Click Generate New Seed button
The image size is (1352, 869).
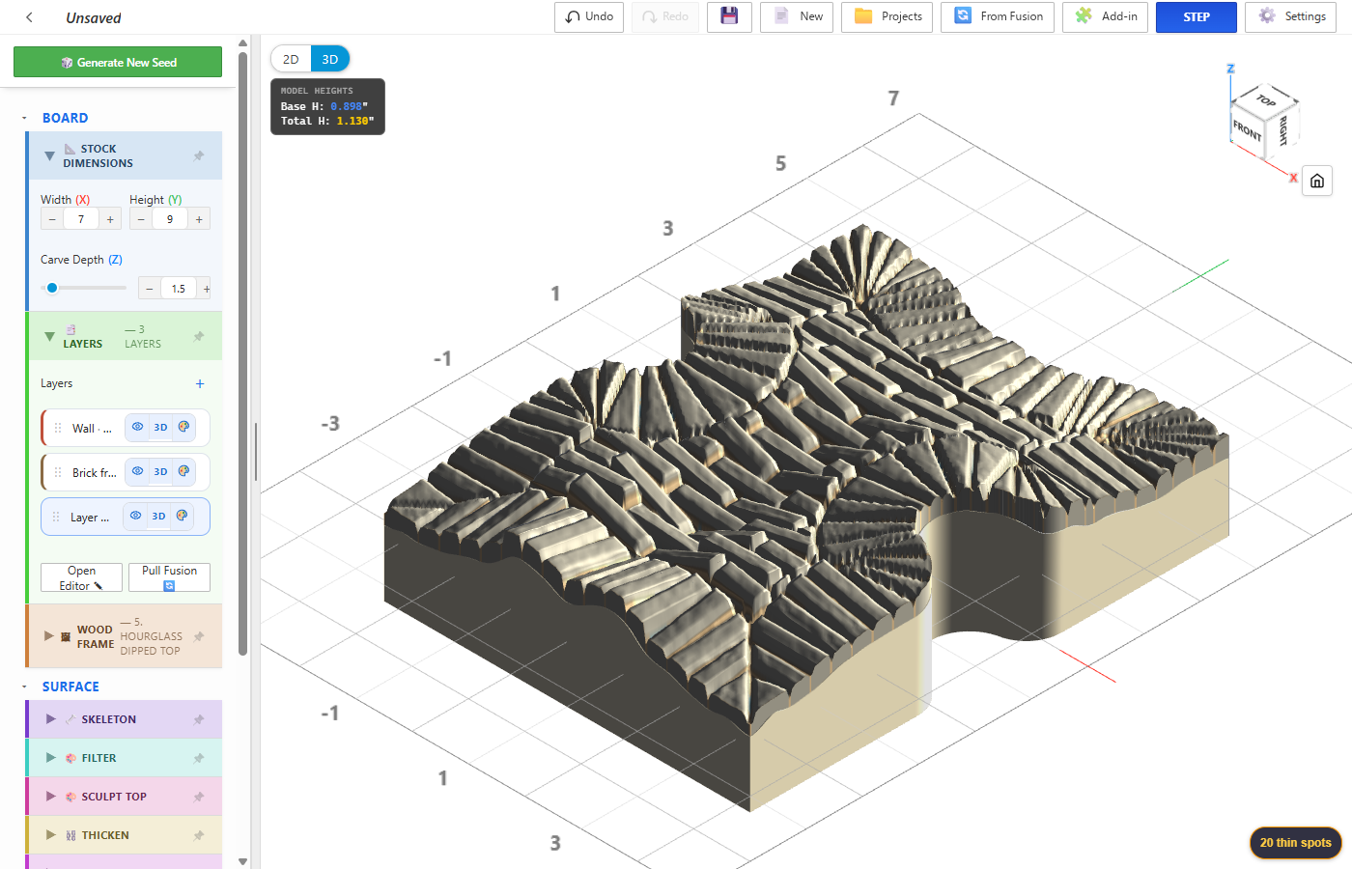pyautogui.click(x=118, y=62)
